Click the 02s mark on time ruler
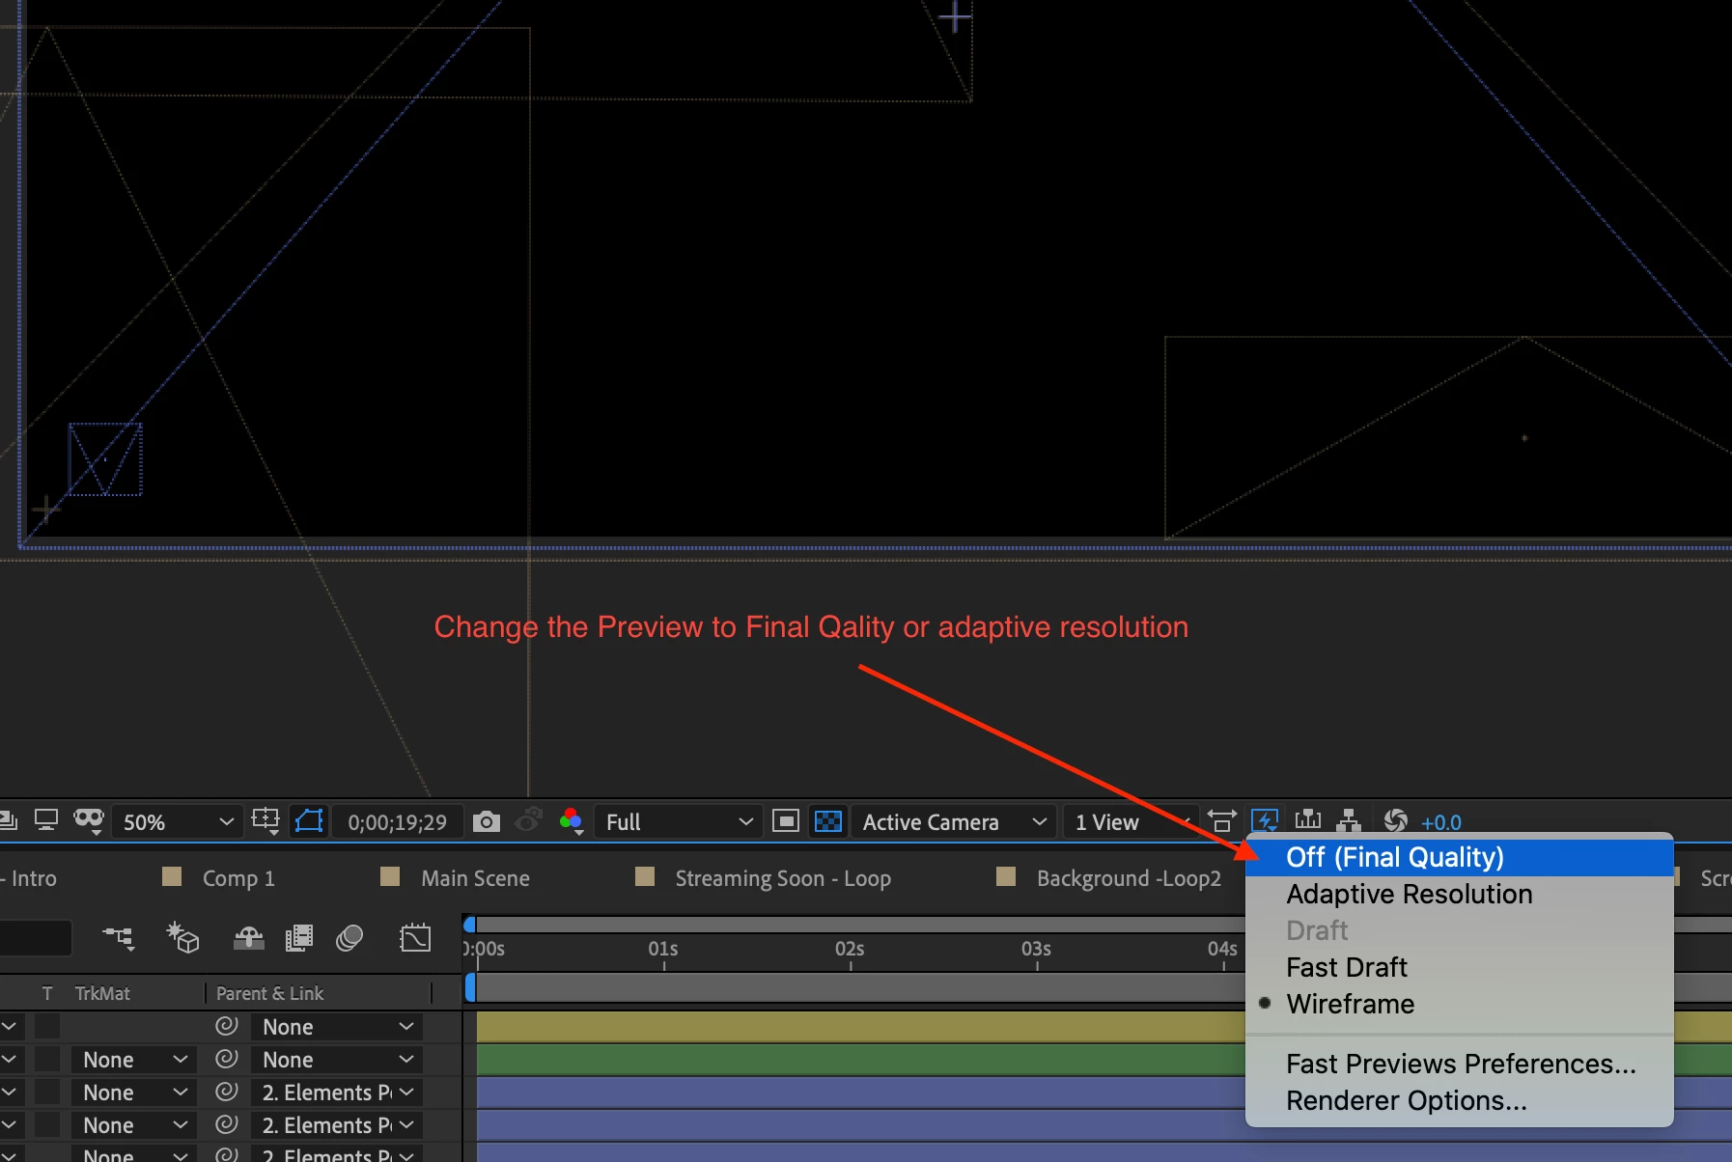The image size is (1732, 1162). click(850, 949)
